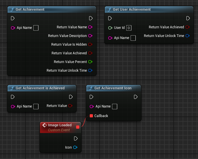Image resolution: width=198 pixels, height=159 pixels.
Task: Click Get Achievement's Return Value Unlock Time pin
Action: point(90,71)
